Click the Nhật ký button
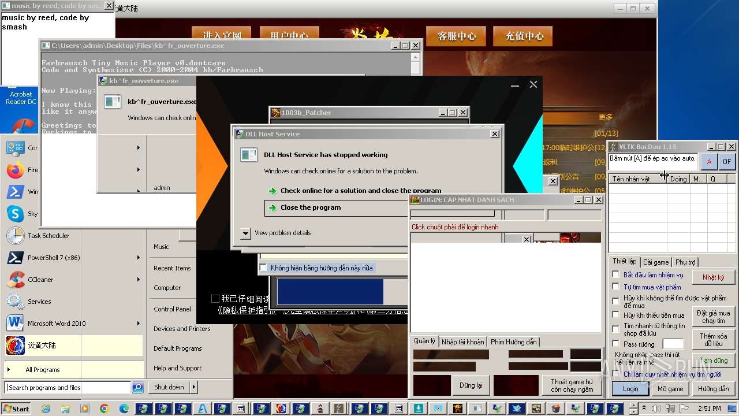Image resolution: width=739 pixels, height=416 pixels. coord(713,277)
